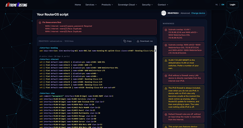
Task: Click code line for VLAN1-MGMT vlan-id=1
Action: click(76, 96)
